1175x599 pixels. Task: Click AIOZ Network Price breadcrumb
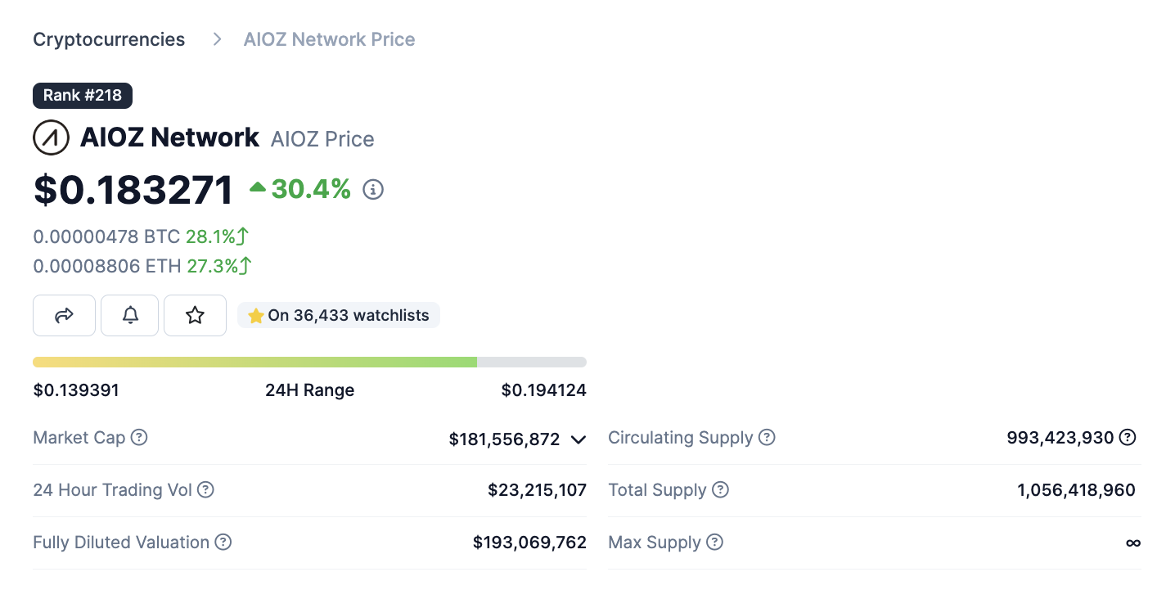click(329, 39)
